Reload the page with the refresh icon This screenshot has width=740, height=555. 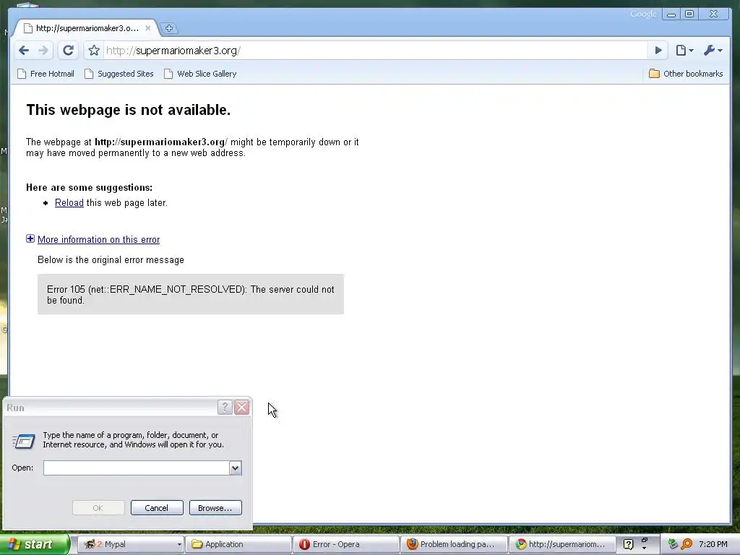click(x=68, y=51)
